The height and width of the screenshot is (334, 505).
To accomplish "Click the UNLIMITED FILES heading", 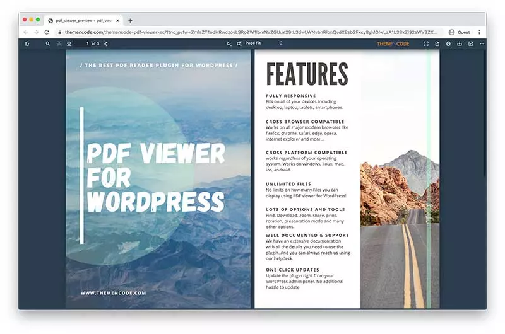I will click(x=288, y=184).
